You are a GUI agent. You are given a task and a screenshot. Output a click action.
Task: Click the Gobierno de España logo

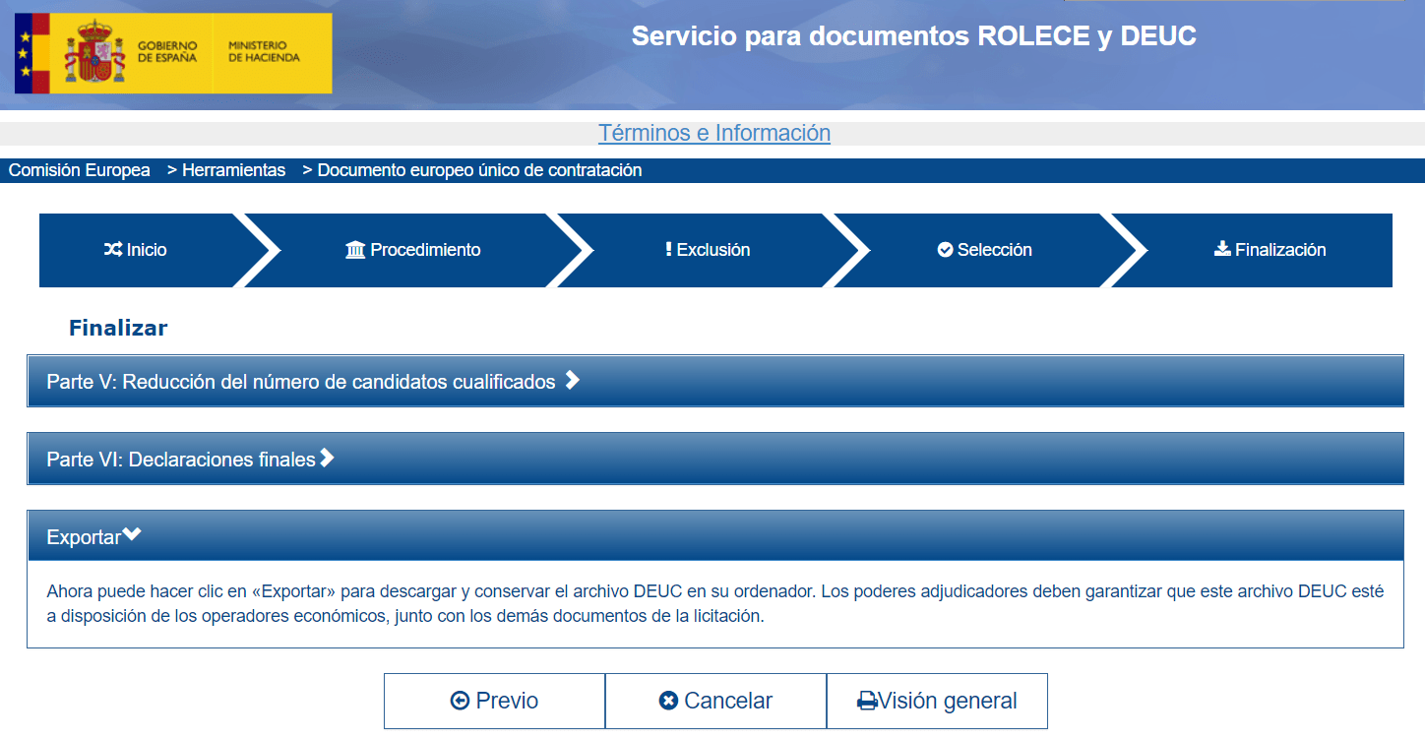(x=173, y=53)
